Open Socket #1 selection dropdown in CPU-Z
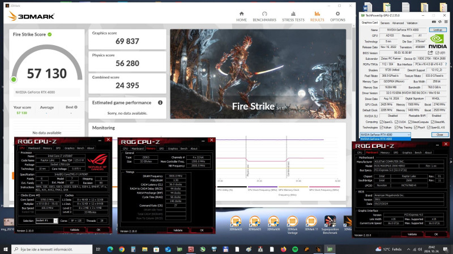Screen dimensions: 453x254 point(55,221)
